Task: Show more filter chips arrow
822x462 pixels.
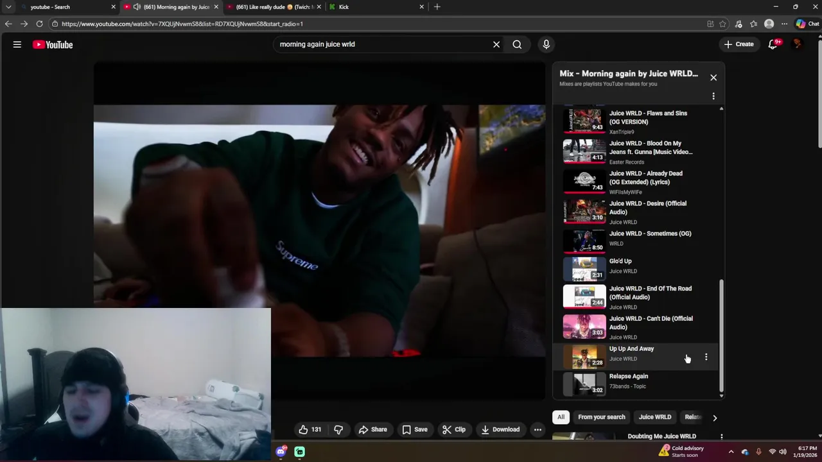Action: tap(715, 418)
